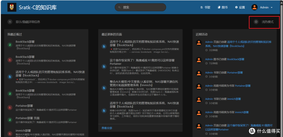Open BookStack部署 link in the 图书已创建 activity

pos(236,59)
